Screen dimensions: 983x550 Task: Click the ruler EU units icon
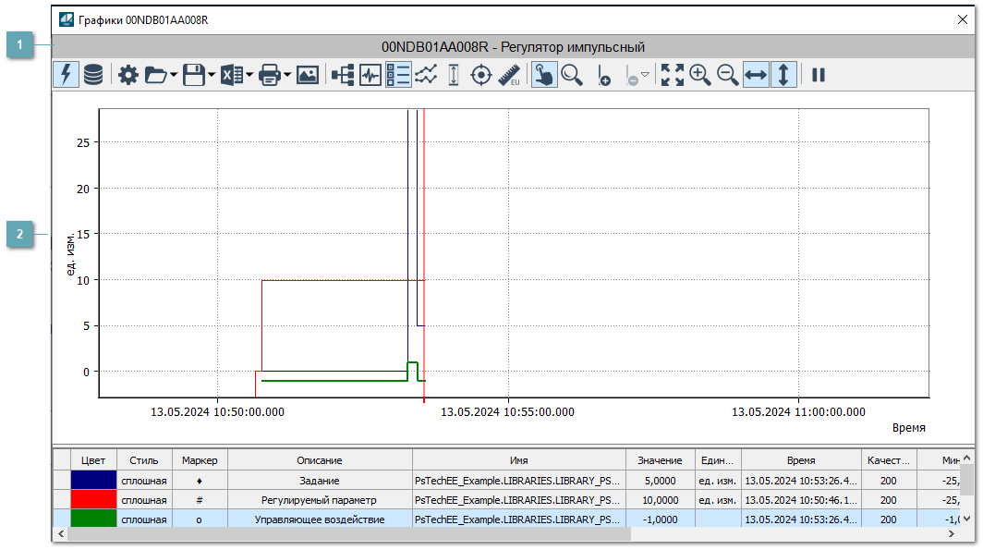pyautogui.click(x=509, y=76)
